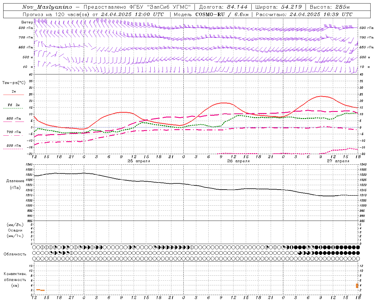Select the Рассчитано 24.04.2025 16:39 UTC timestamp

coord(304,14)
